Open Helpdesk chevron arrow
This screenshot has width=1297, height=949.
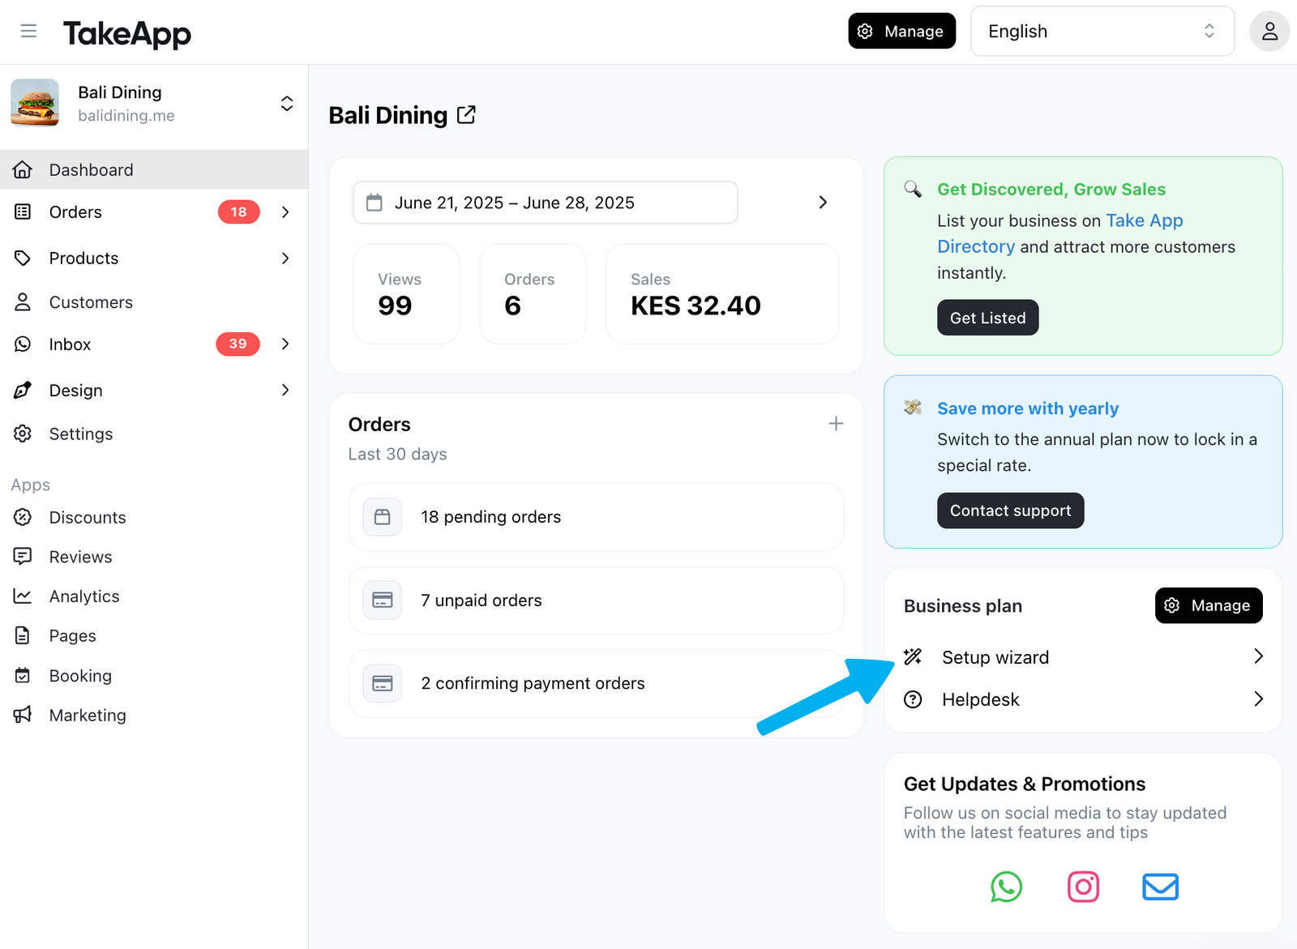1258,699
